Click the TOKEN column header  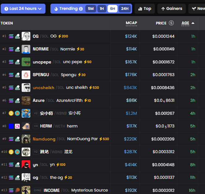click(x=7, y=23)
